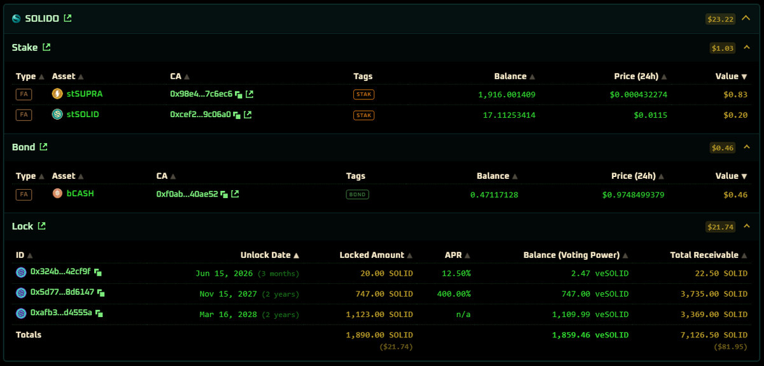
Task: Click the stSOLID token icon
Action: [57, 115]
